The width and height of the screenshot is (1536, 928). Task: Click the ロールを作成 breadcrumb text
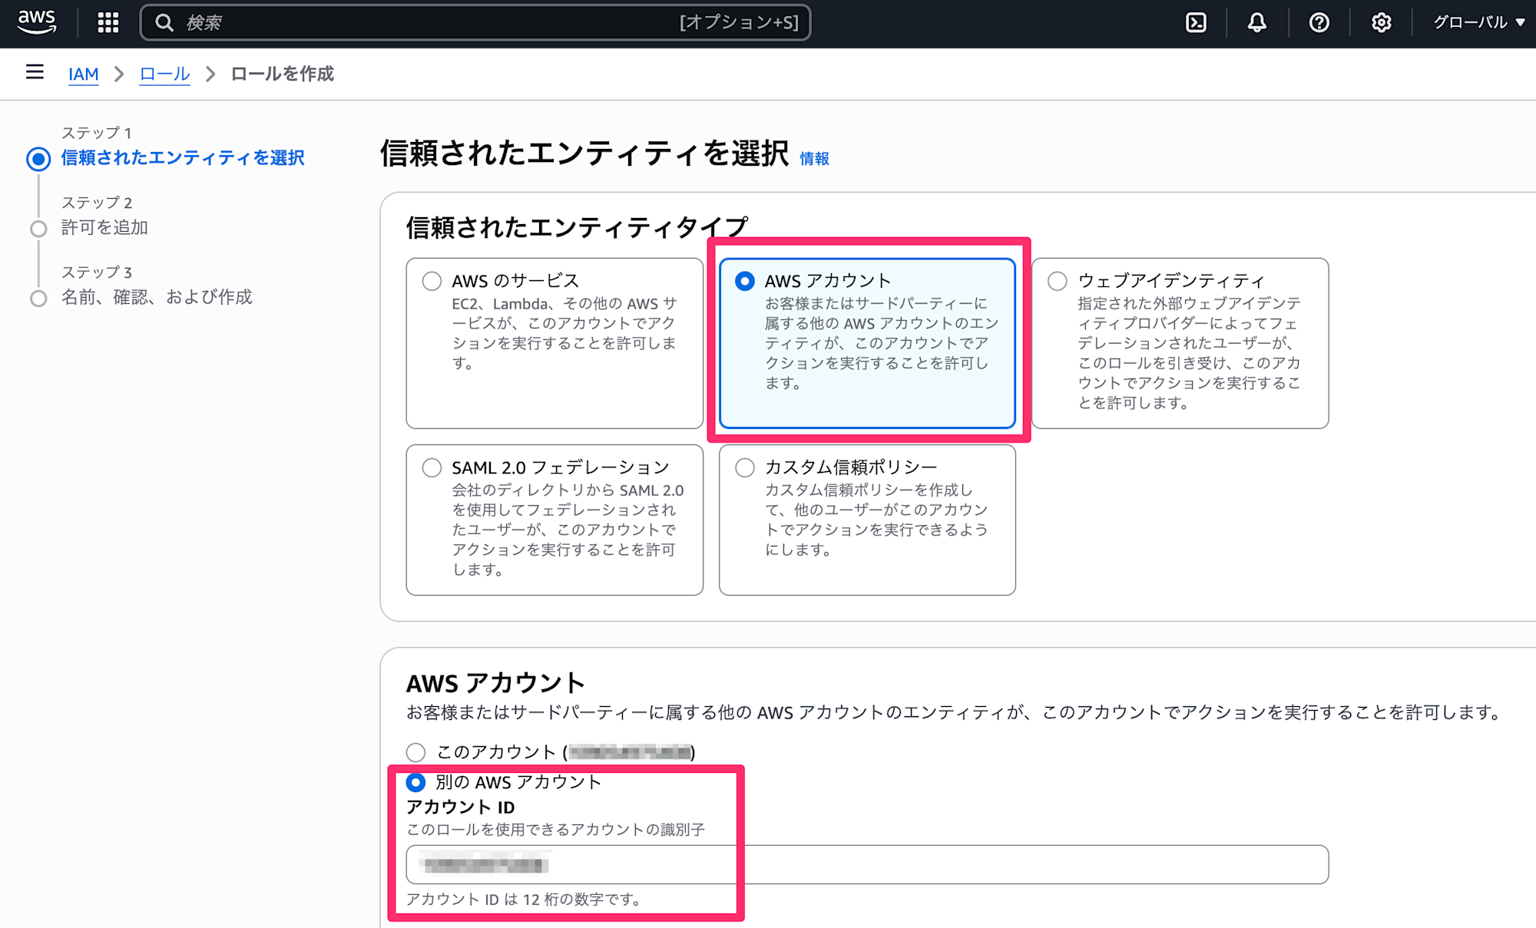pyautogui.click(x=282, y=74)
